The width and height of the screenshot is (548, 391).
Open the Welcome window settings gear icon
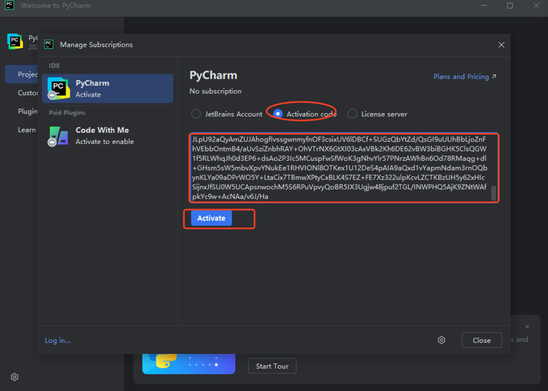click(x=14, y=377)
